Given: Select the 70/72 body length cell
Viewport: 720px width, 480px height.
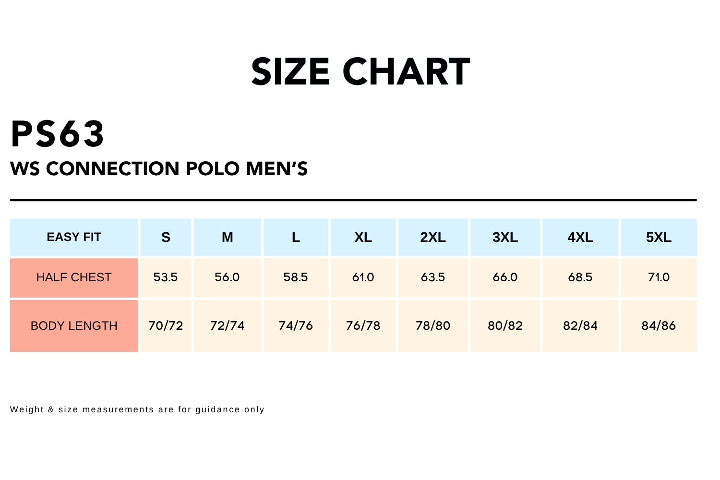Looking at the screenshot, I should click(166, 326).
